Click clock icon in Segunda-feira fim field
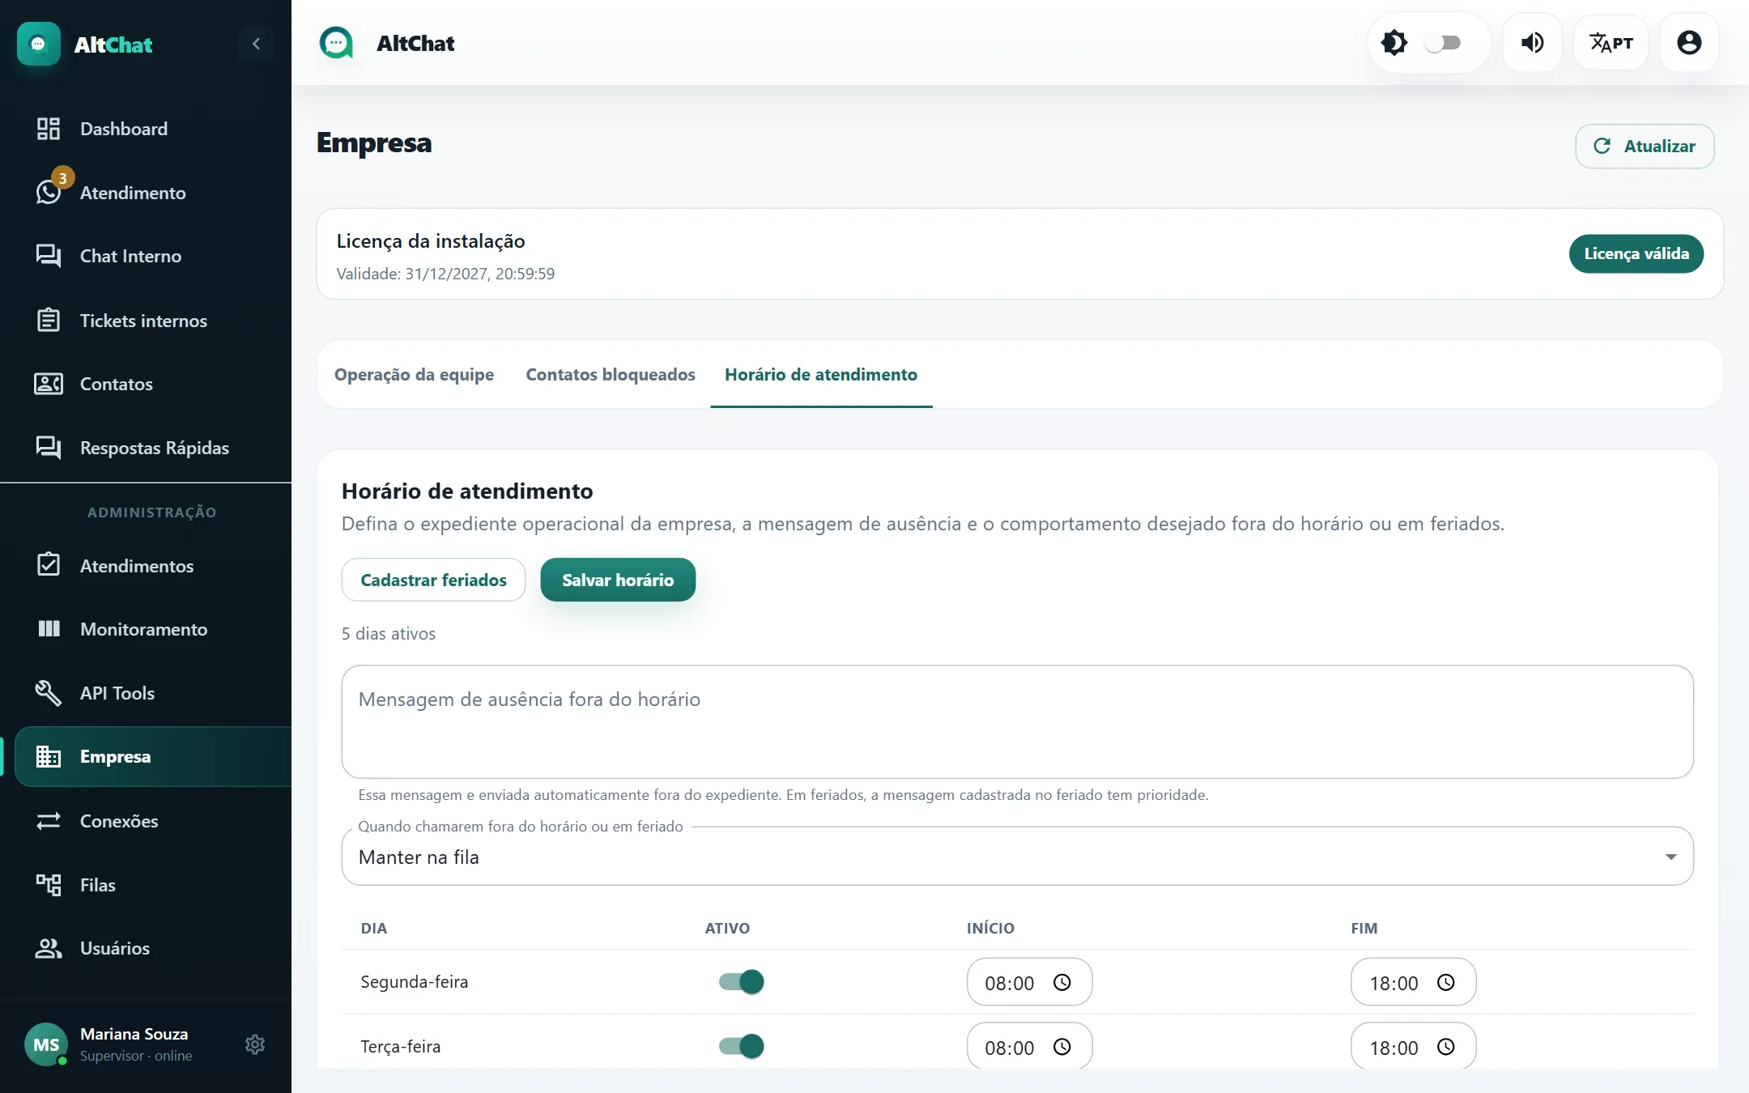Image resolution: width=1749 pixels, height=1093 pixels. (x=1445, y=982)
